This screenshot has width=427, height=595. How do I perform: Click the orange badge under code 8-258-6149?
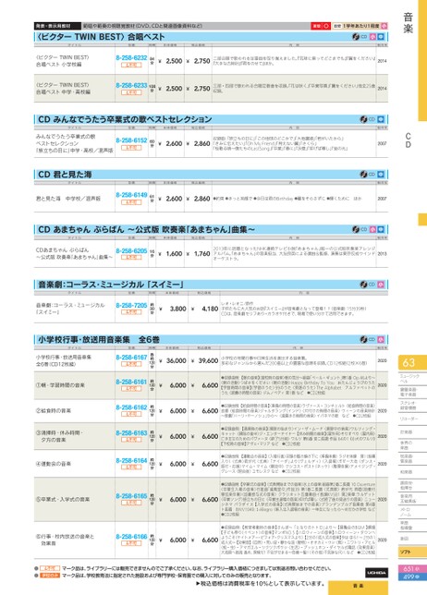pos(131,202)
